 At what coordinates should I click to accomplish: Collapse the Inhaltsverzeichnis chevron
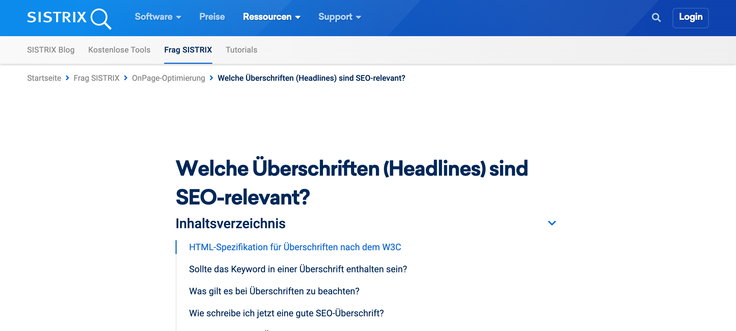[551, 223]
